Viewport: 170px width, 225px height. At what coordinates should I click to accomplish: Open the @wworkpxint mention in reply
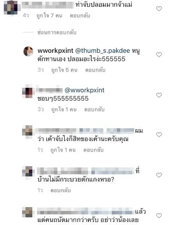(x=85, y=90)
